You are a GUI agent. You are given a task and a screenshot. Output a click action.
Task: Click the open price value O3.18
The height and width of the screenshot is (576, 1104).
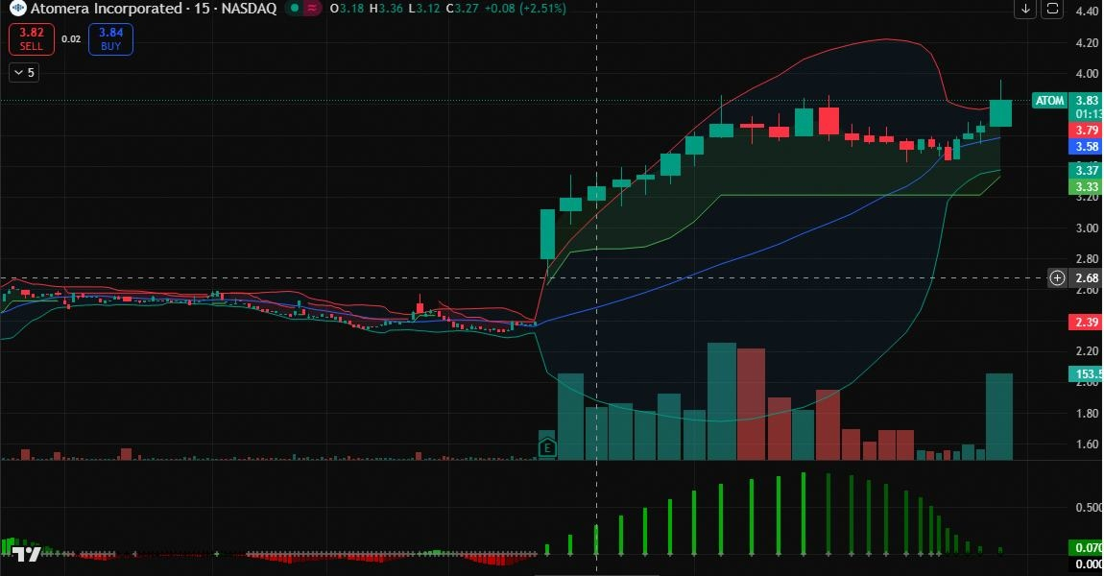tap(348, 9)
